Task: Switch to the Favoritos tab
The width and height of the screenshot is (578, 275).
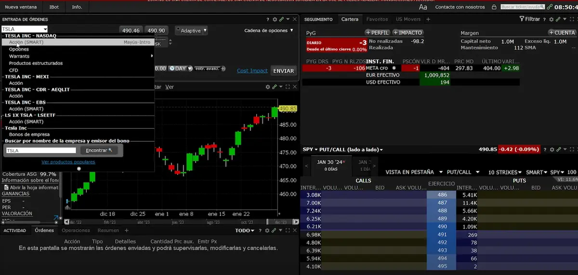Action: (x=377, y=19)
